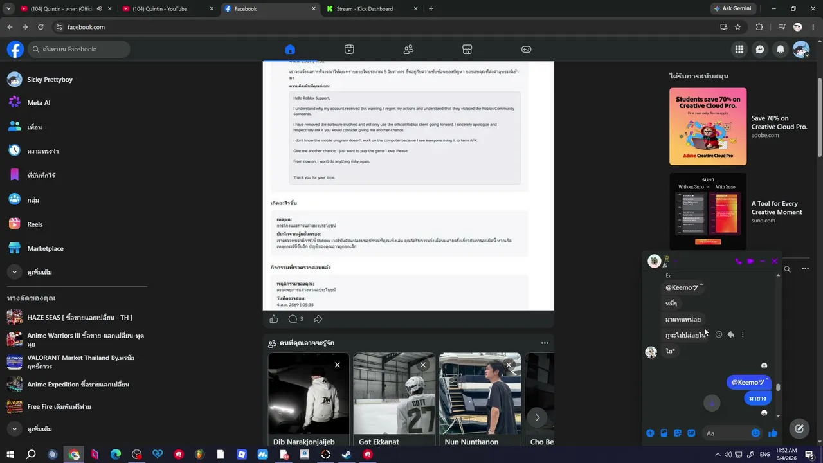Attach a photo in chat

tap(664, 433)
